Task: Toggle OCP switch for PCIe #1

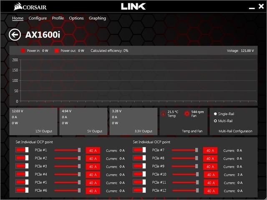Action: (x=22, y=150)
